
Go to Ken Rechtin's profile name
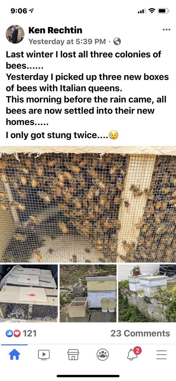(x=55, y=30)
